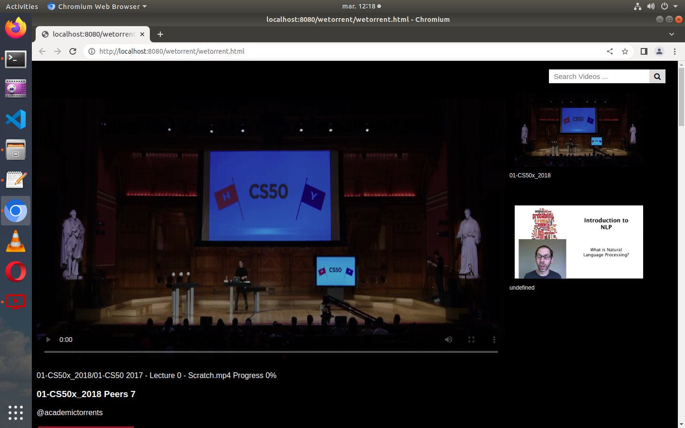Viewport: 685px width, 428px height.
Task: Open Terminal from the dock
Action: coord(16,59)
